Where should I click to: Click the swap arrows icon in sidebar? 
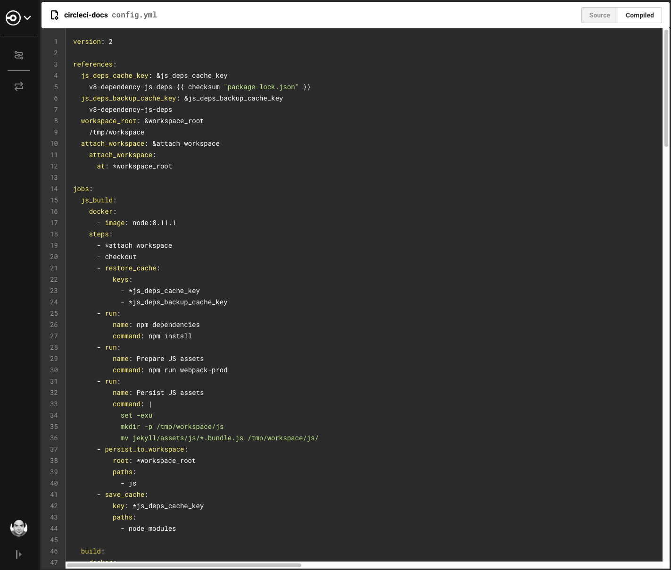(19, 86)
